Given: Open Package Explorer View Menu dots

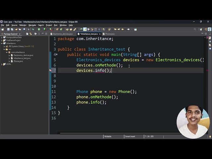Looking at the screenshot, I should (39, 34).
